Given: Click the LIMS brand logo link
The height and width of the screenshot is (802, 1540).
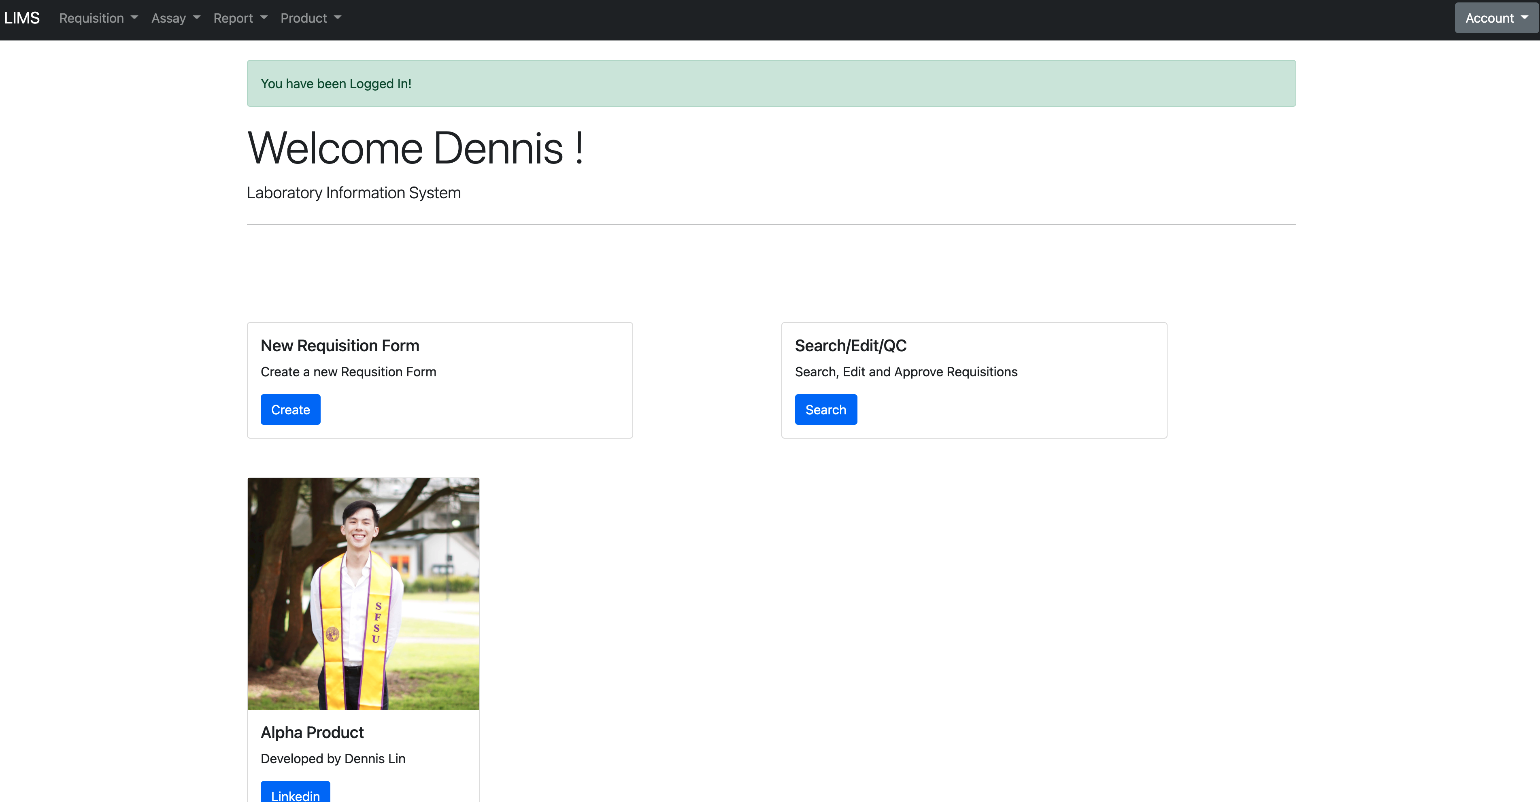Looking at the screenshot, I should tap(22, 18).
